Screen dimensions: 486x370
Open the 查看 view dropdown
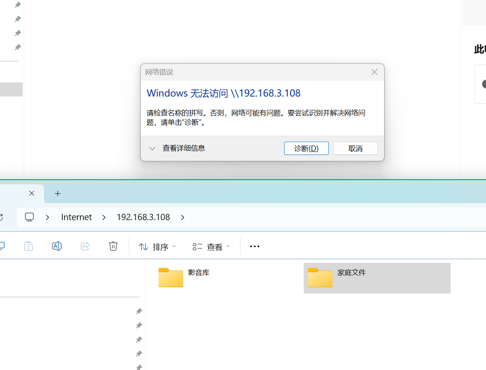[x=212, y=246]
